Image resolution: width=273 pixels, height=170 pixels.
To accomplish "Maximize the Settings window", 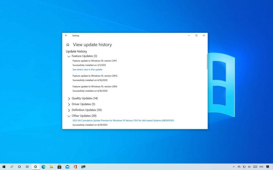I will coord(196,36).
